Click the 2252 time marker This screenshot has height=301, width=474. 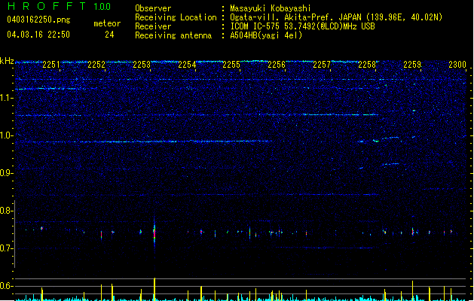(96, 65)
